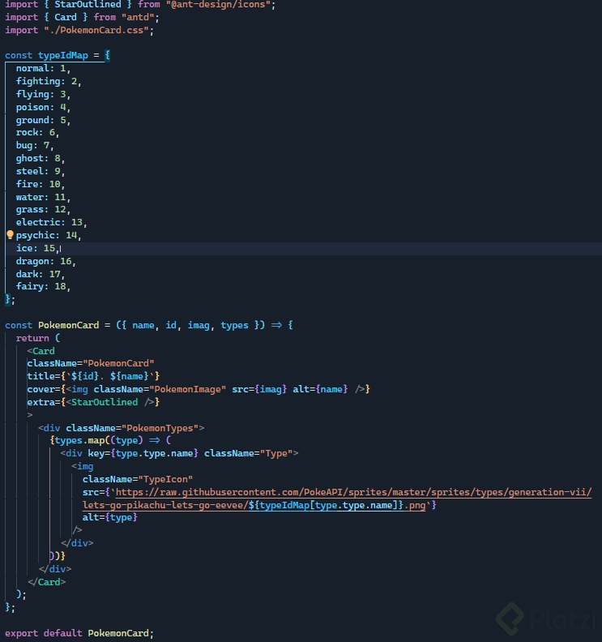602x642 pixels.
Task: Click the 'water: 11,' line
Action: pyautogui.click(x=43, y=197)
